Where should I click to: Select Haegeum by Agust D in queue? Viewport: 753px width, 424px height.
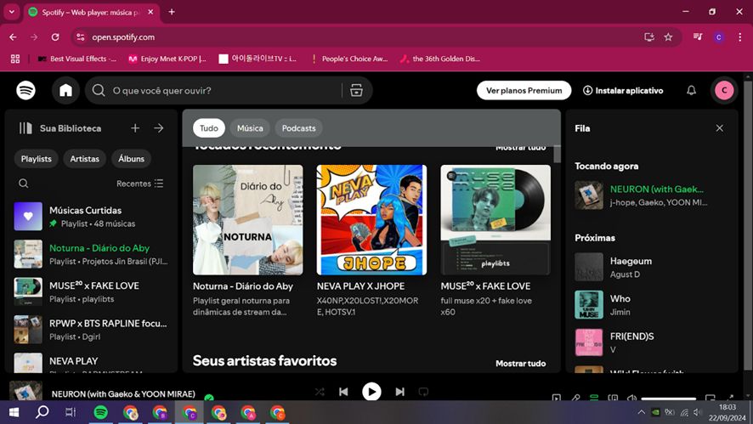click(x=652, y=267)
